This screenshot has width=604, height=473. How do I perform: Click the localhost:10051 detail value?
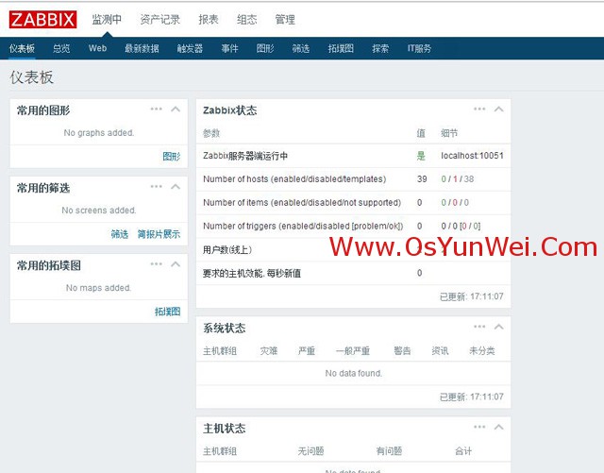472,156
